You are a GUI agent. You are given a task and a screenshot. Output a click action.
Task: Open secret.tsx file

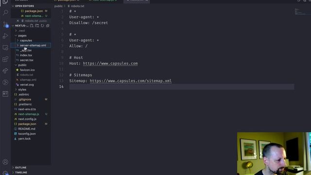click(x=26, y=60)
